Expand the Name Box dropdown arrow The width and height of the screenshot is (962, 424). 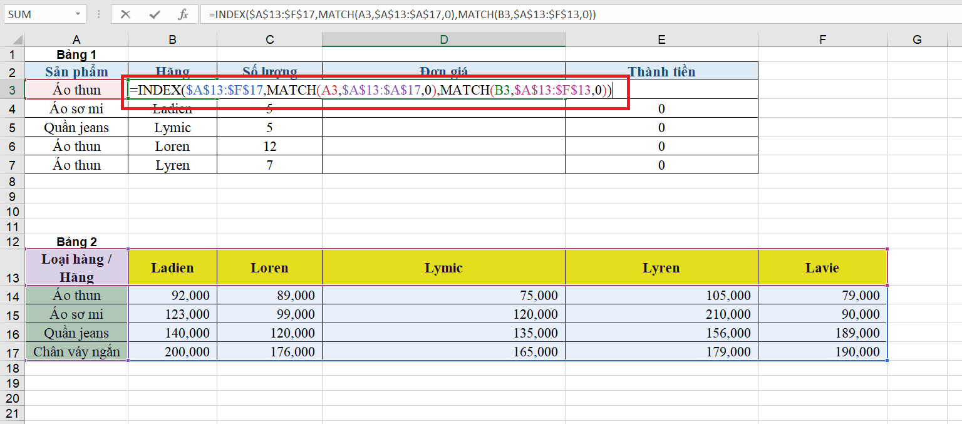(78, 14)
